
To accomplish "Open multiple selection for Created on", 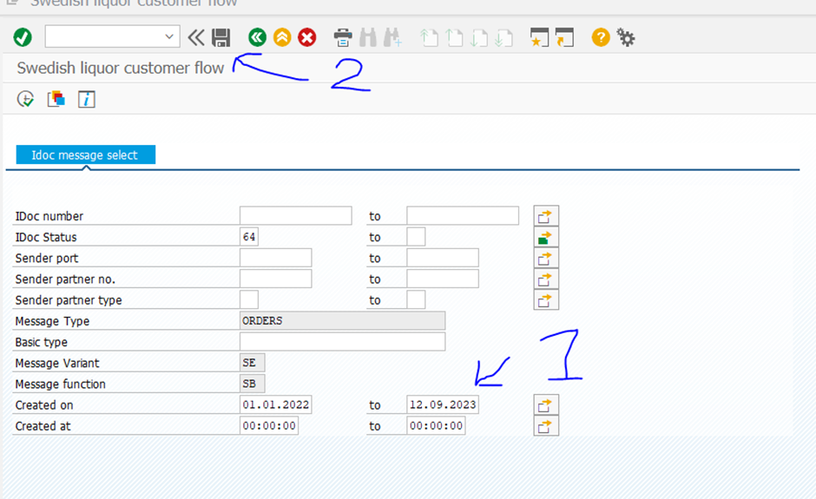I will [546, 405].
